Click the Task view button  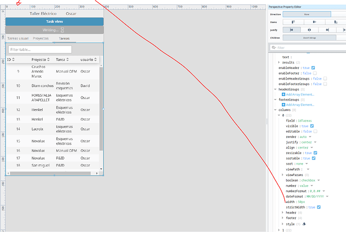click(x=55, y=21)
